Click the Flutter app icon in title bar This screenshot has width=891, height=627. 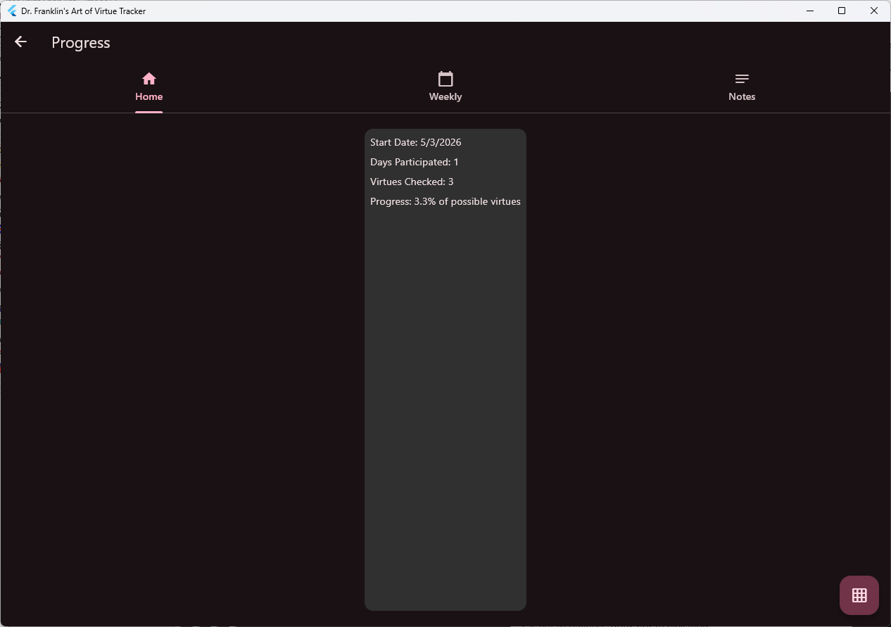pos(12,11)
